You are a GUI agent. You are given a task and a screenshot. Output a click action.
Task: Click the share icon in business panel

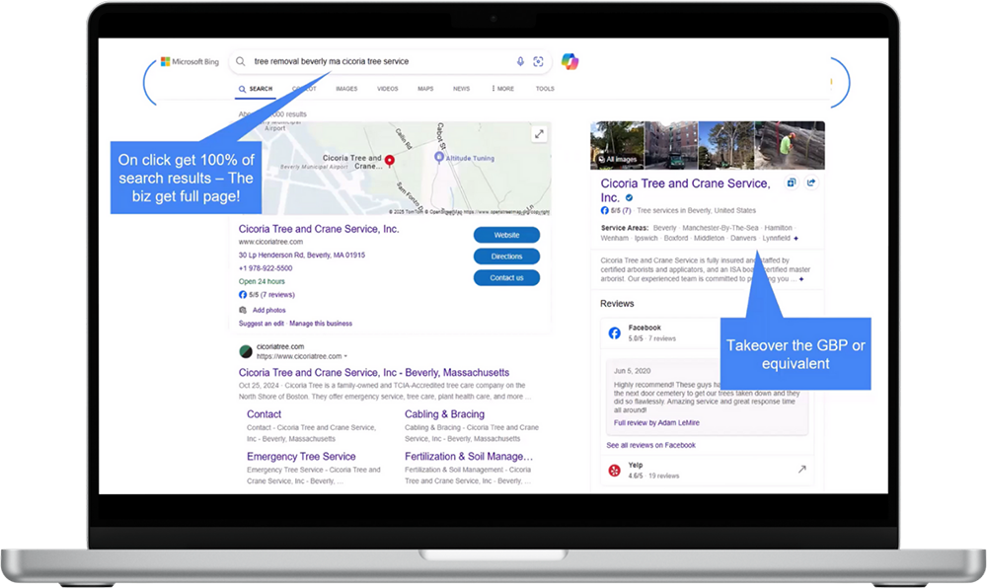click(811, 183)
